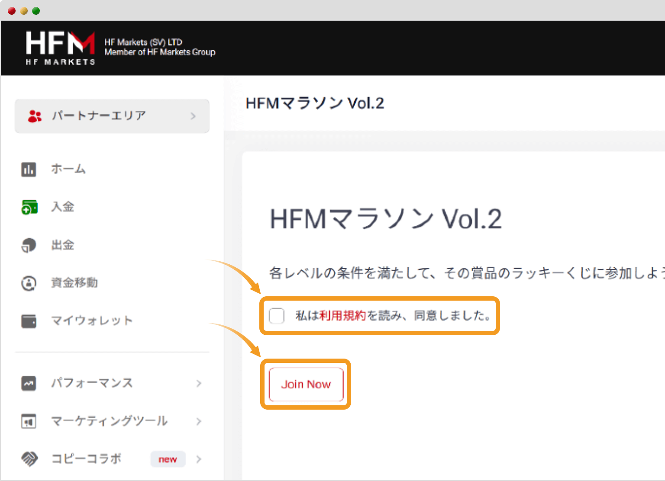Click the green window maximize button
Screen dimensions: 665x481
pos(36,11)
